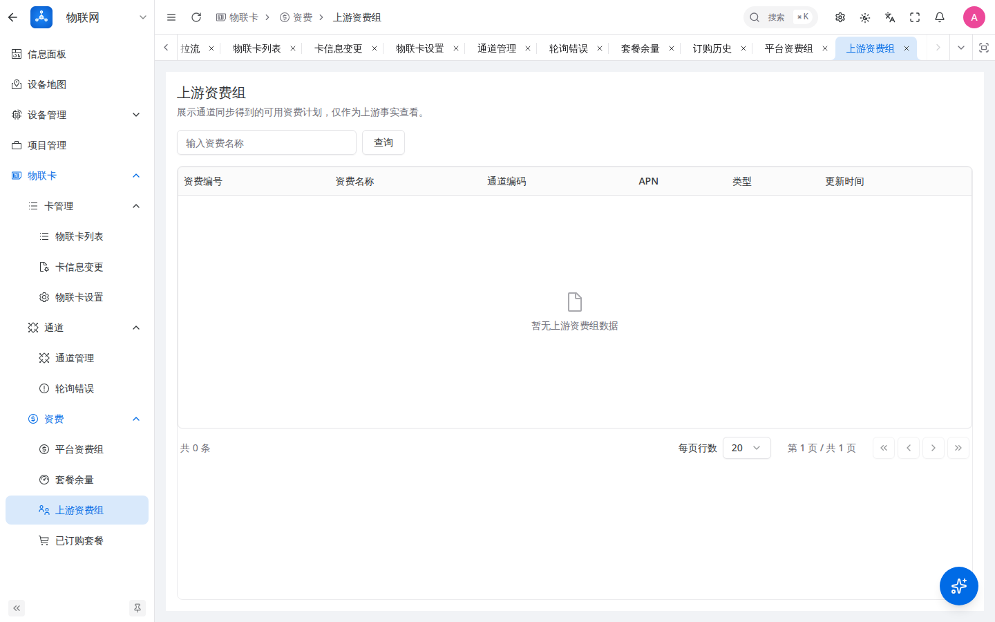
Task: Click the blue 物联网 app logo
Action: pos(41,17)
